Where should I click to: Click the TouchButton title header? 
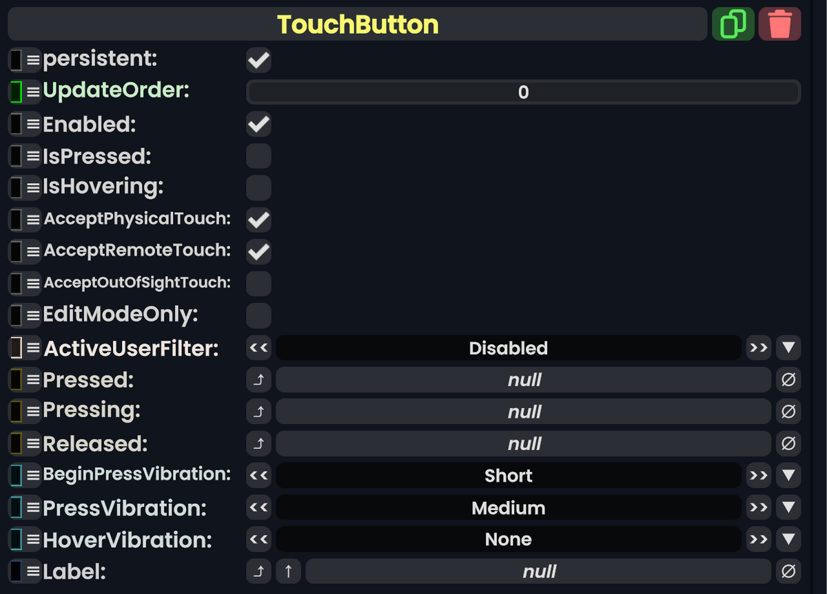(358, 23)
